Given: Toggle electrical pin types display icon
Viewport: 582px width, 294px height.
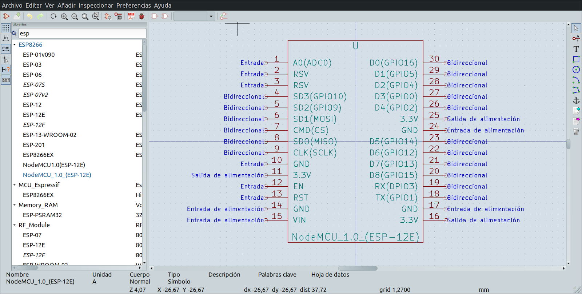Looking at the screenshot, I should tap(6, 69).
